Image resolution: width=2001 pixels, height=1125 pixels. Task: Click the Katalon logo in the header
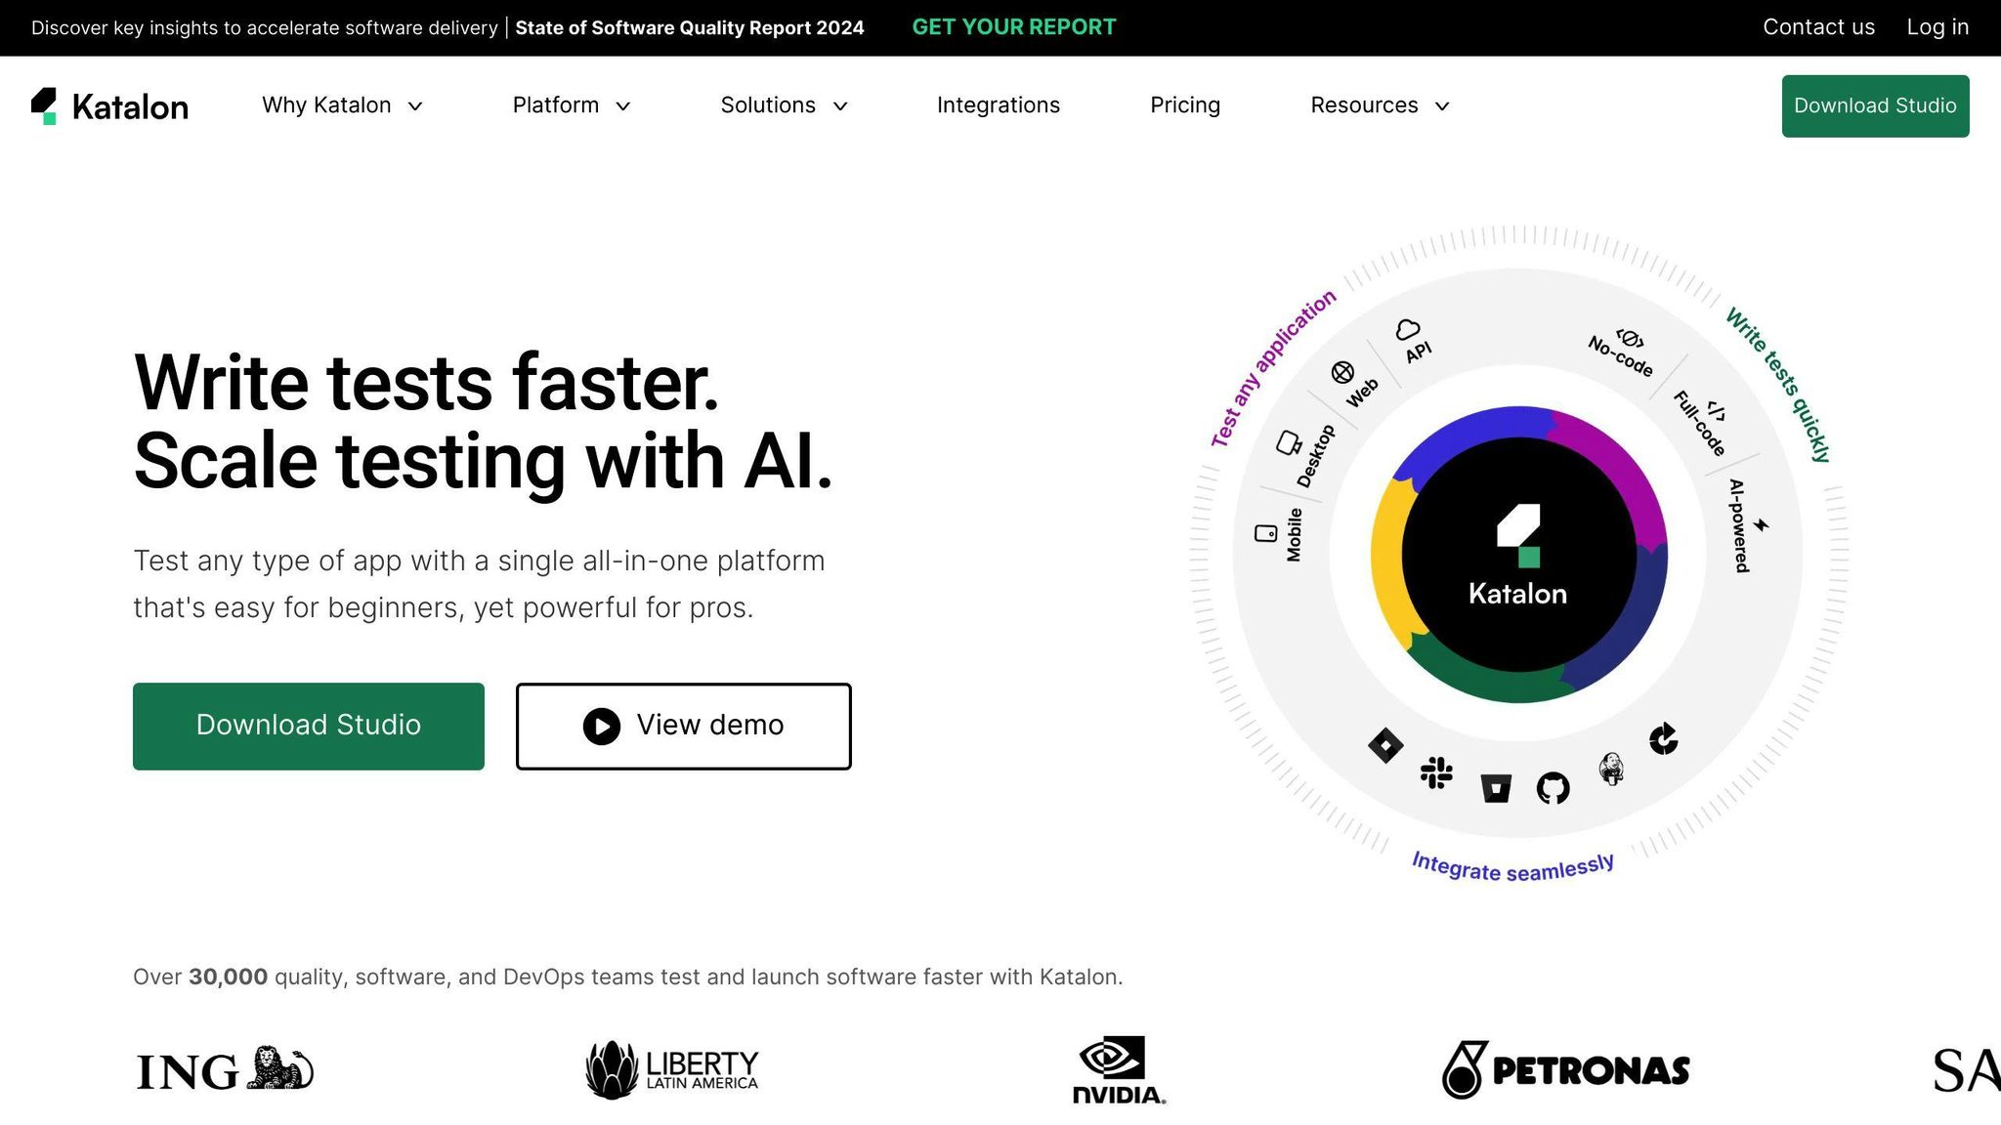coord(109,105)
